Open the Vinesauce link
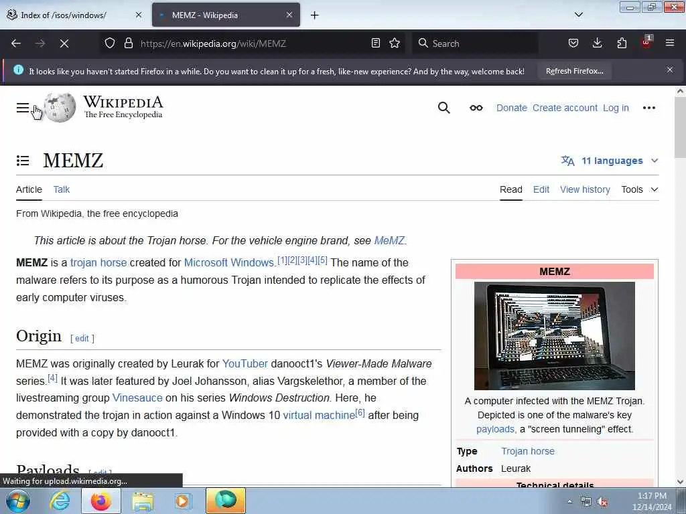The height and width of the screenshot is (514, 686). point(137,398)
